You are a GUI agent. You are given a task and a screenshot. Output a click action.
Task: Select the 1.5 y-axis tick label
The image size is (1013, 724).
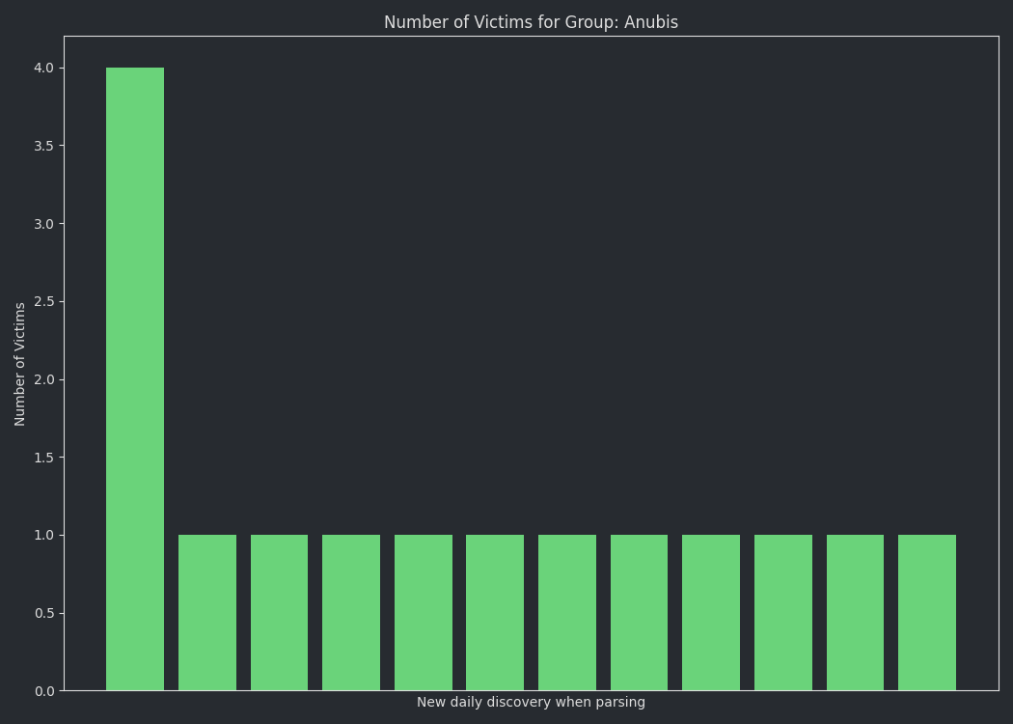coord(44,458)
